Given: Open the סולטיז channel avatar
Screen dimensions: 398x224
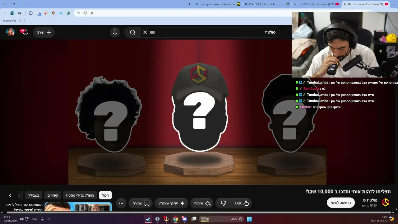Looking at the screenshot, I should coord(386,202).
